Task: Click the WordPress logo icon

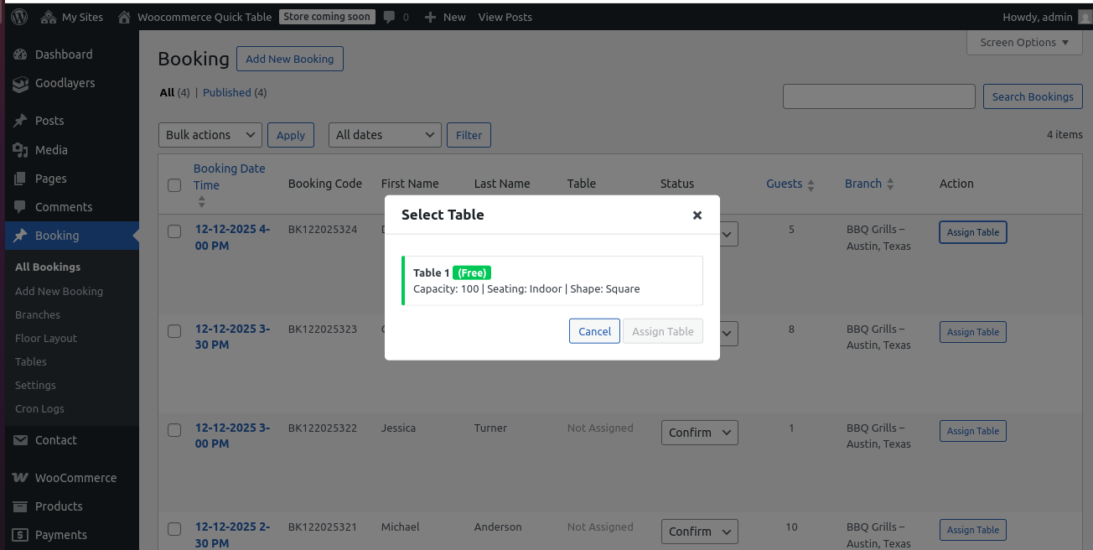Action: pyautogui.click(x=18, y=17)
